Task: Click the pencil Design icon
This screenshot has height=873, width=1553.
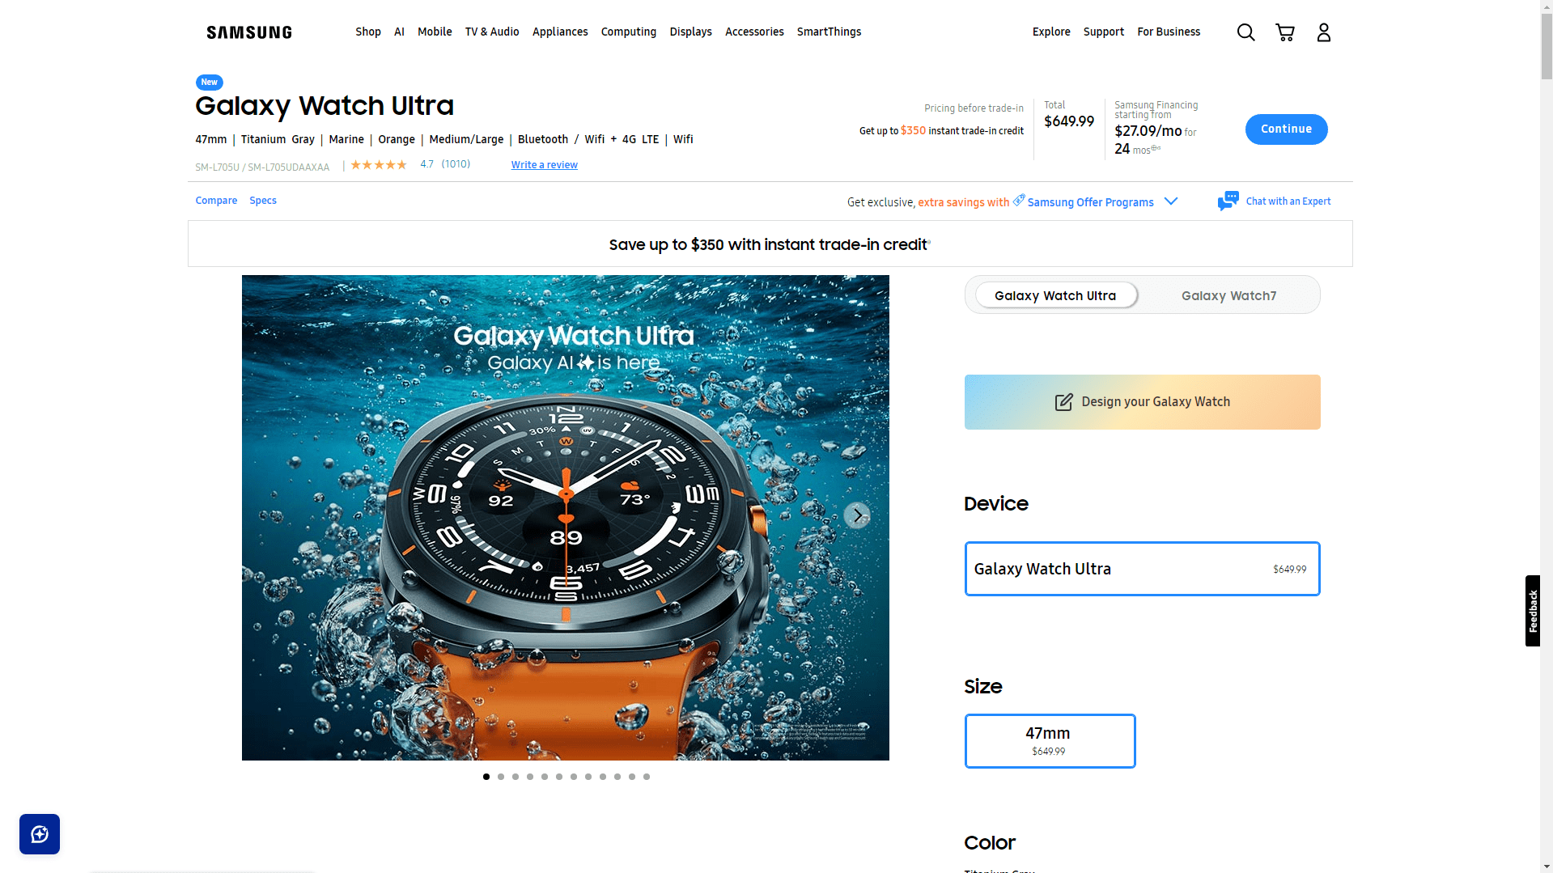Action: click(x=1063, y=402)
